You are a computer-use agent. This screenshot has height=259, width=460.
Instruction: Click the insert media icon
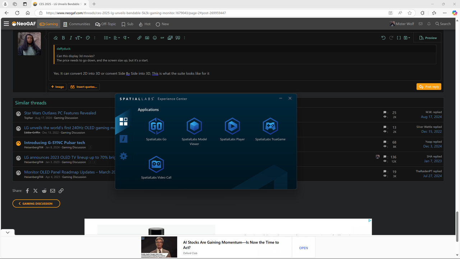coord(170,38)
